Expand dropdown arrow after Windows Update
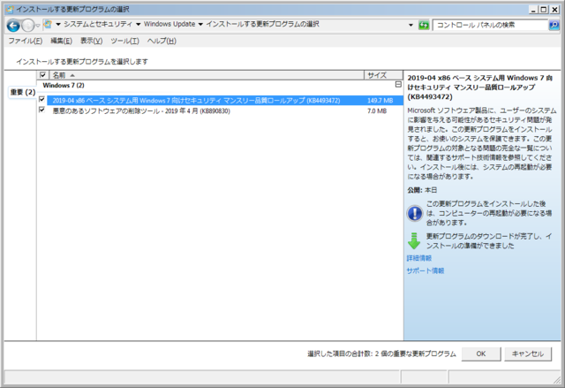Viewport: 565px width, 388px height. (x=200, y=25)
